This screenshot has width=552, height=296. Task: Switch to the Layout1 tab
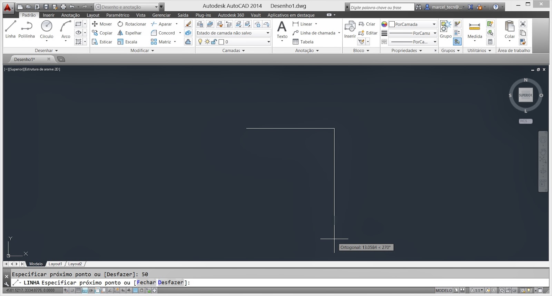[55, 264]
